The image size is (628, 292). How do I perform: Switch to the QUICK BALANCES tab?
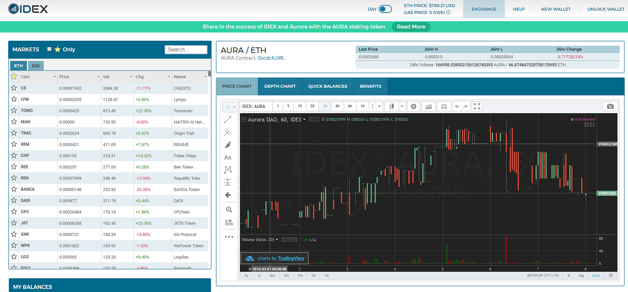tap(328, 86)
